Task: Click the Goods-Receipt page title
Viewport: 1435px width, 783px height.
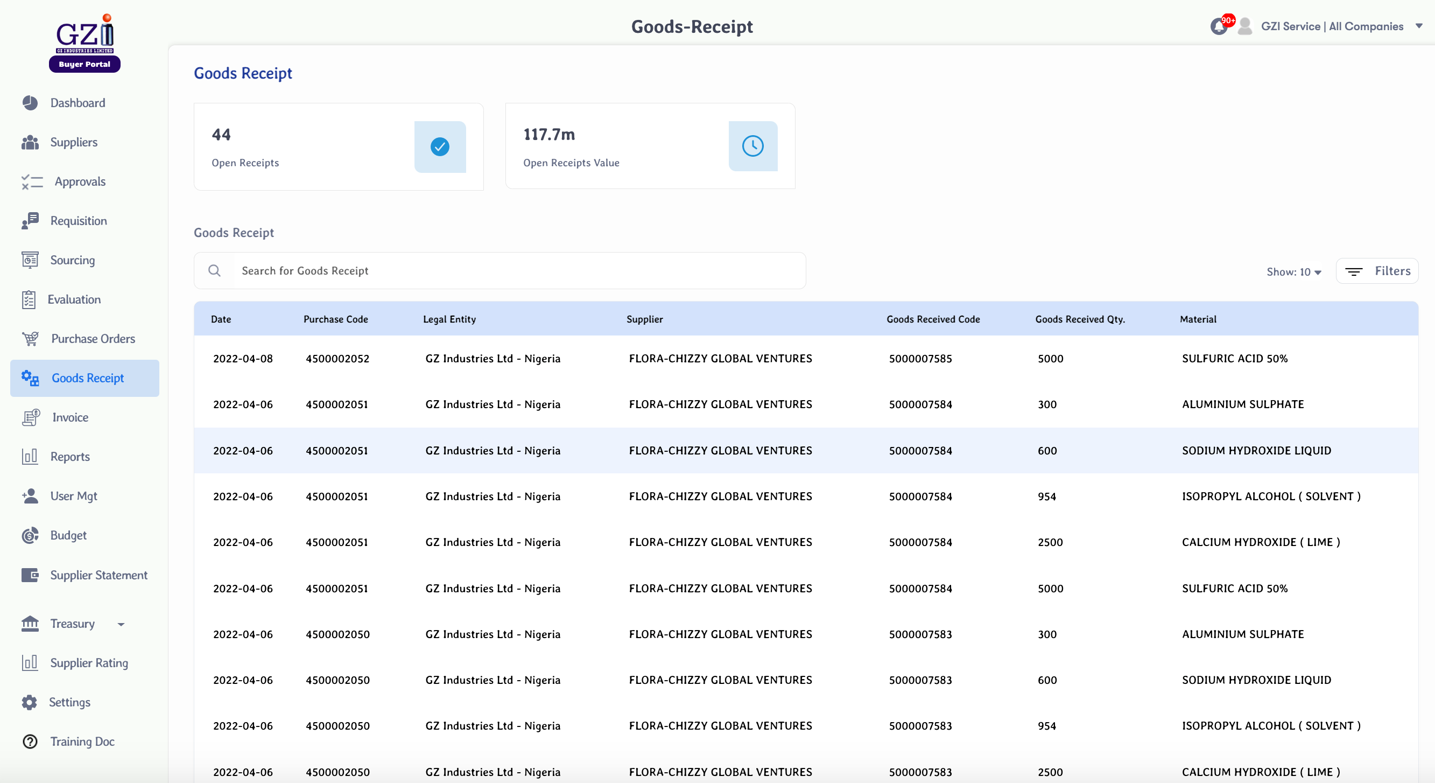Action: (691, 26)
